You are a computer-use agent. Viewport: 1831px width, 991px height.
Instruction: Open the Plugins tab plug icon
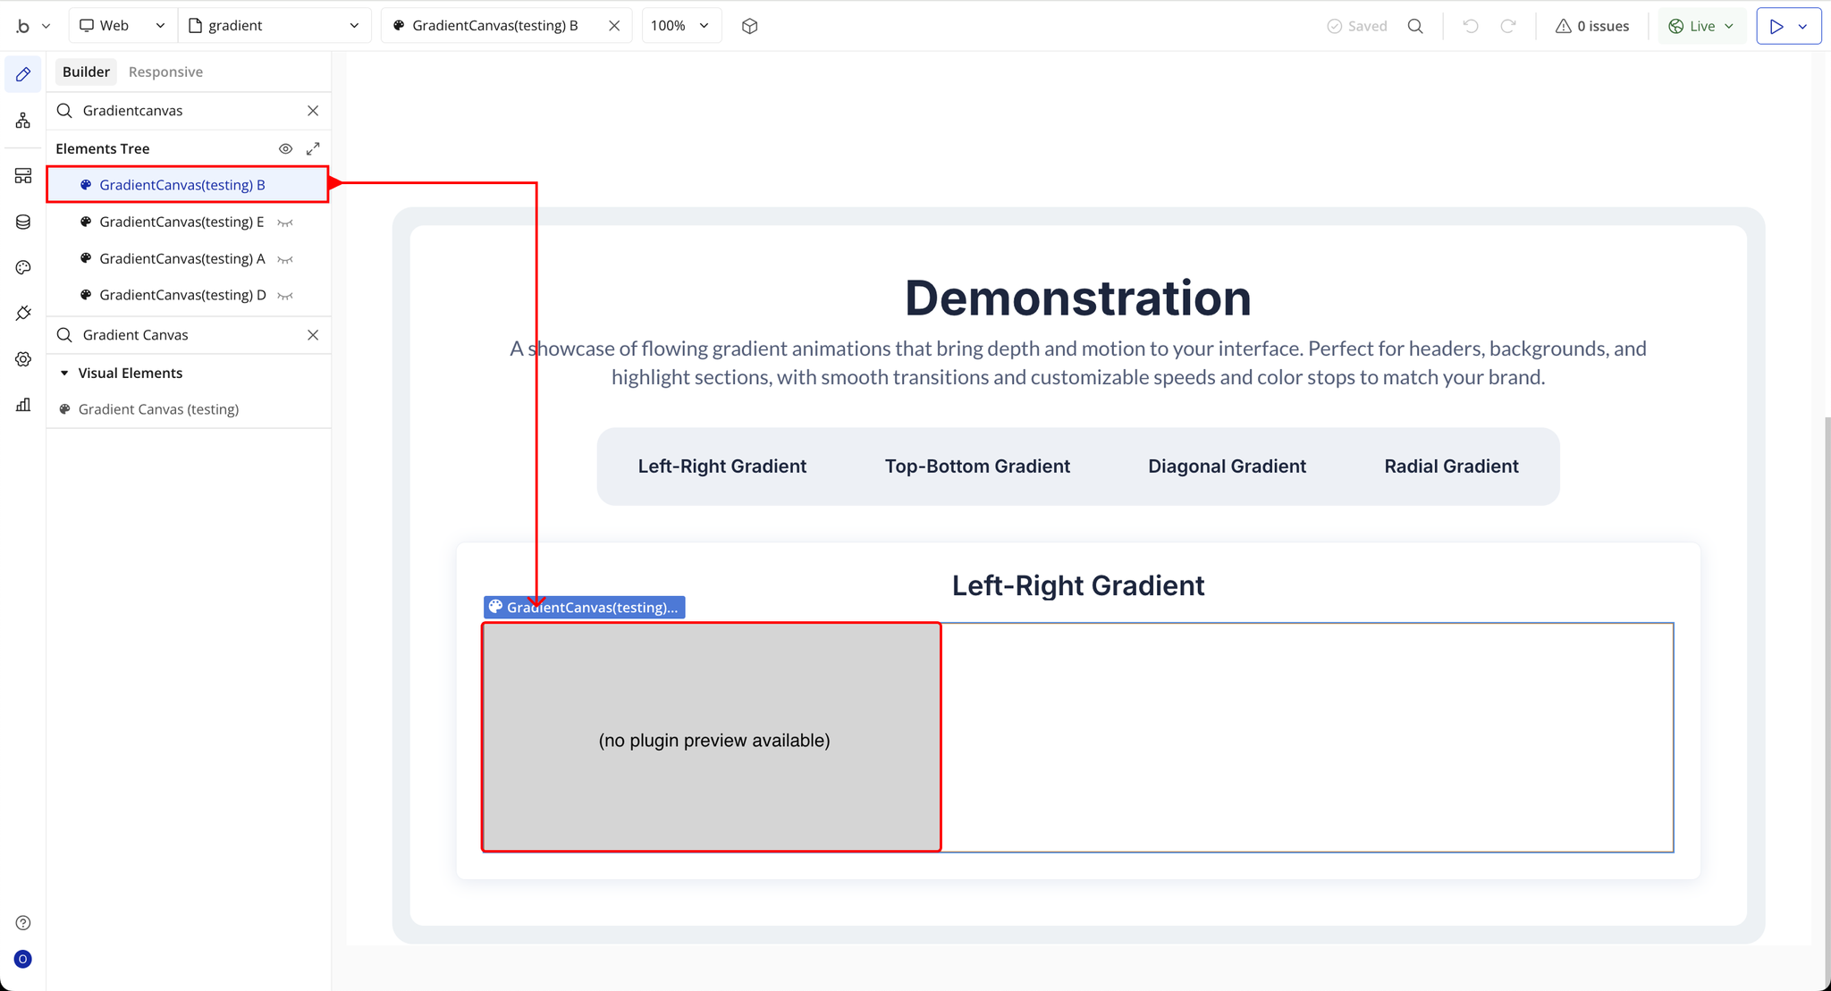[23, 313]
